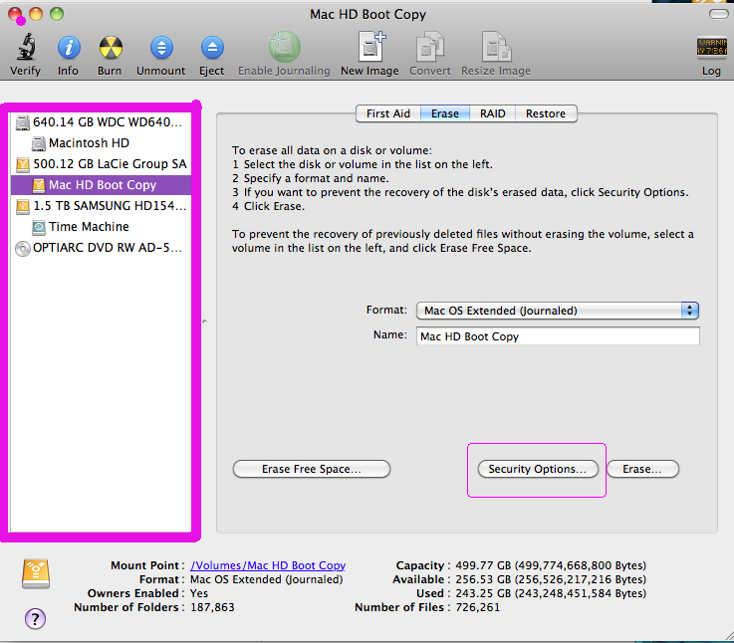
Task: Open the /Volumes/Mac HD Boot Copy link
Action: pos(268,565)
